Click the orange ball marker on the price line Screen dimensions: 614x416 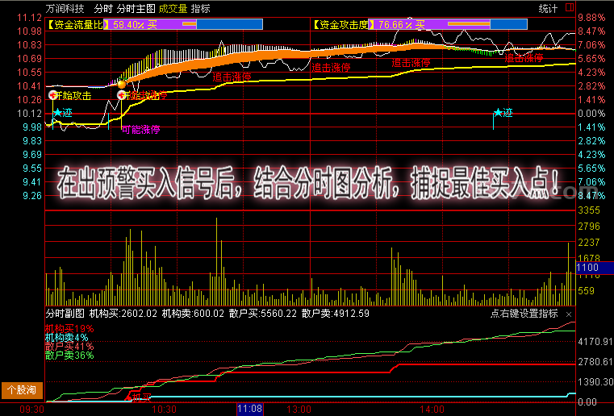coord(122,84)
